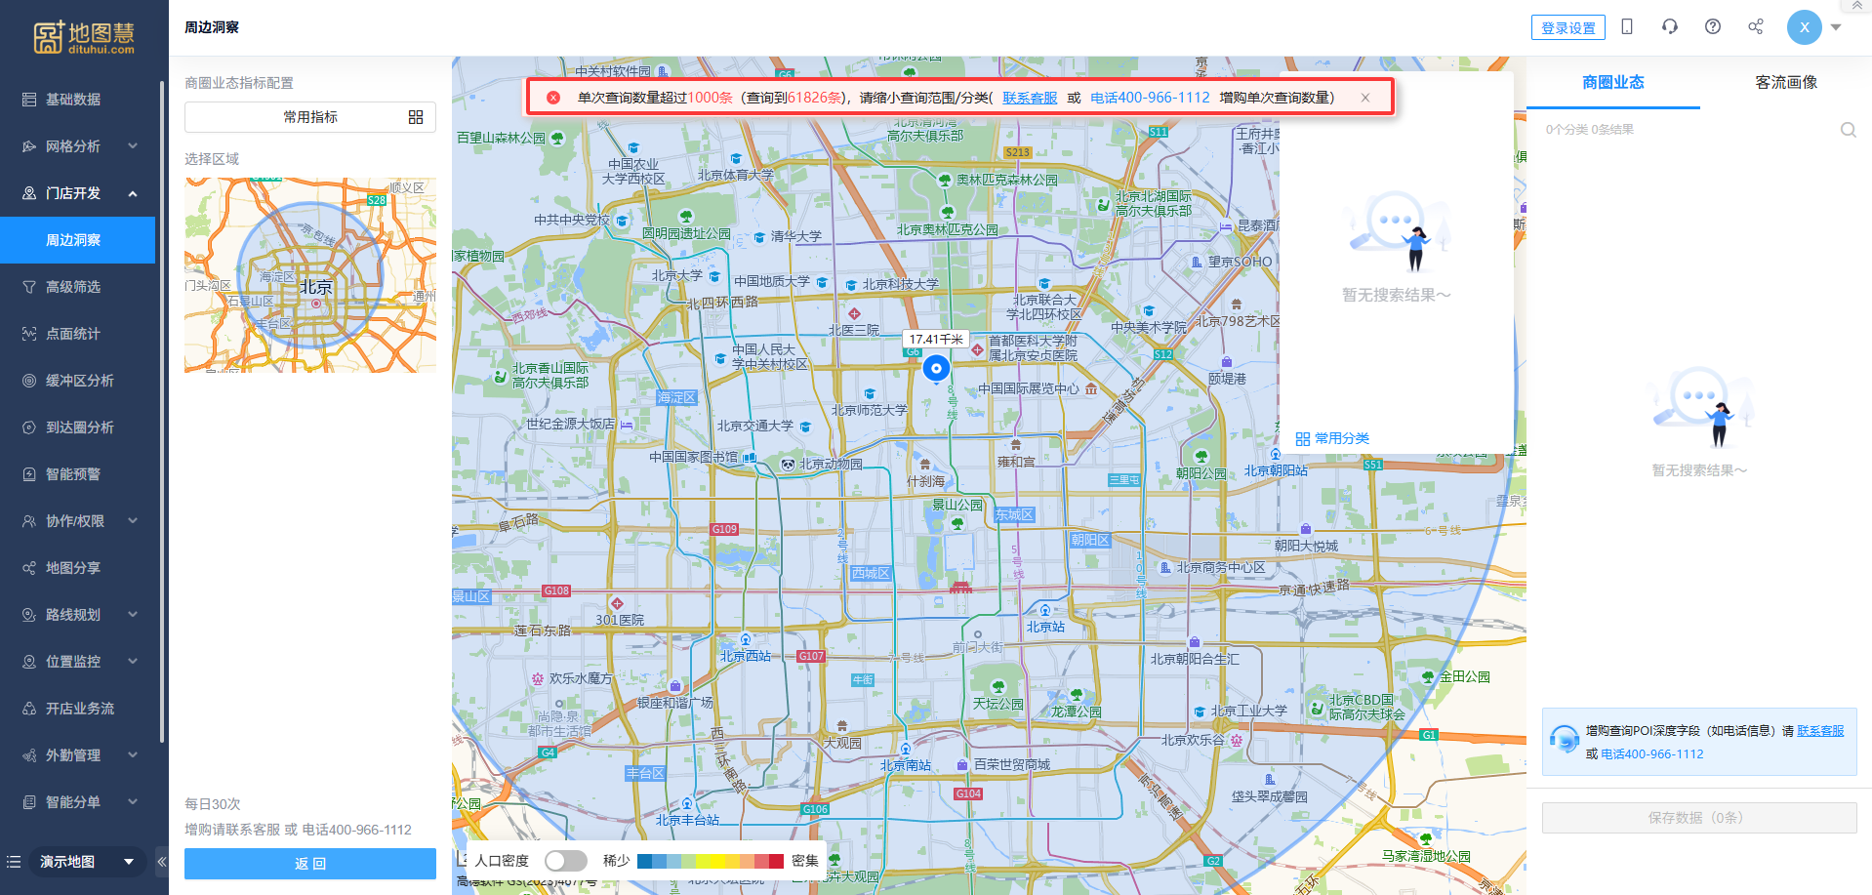Collapse the left sidebar arrow icon
The image size is (1872, 895).
pos(162,862)
